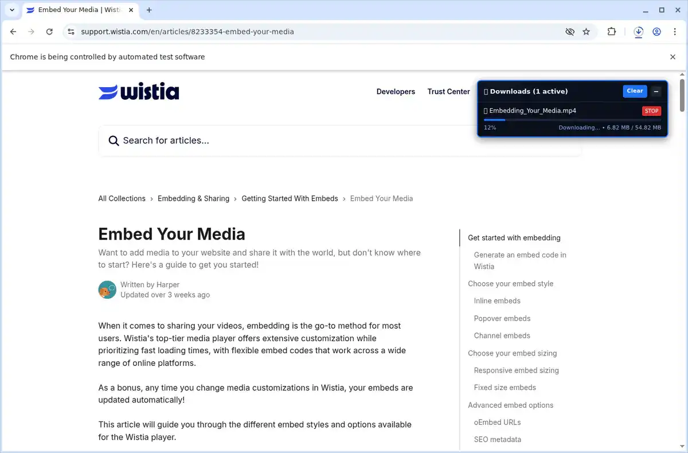
Task: Click the Written by Harper text
Action: click(150, 284)
